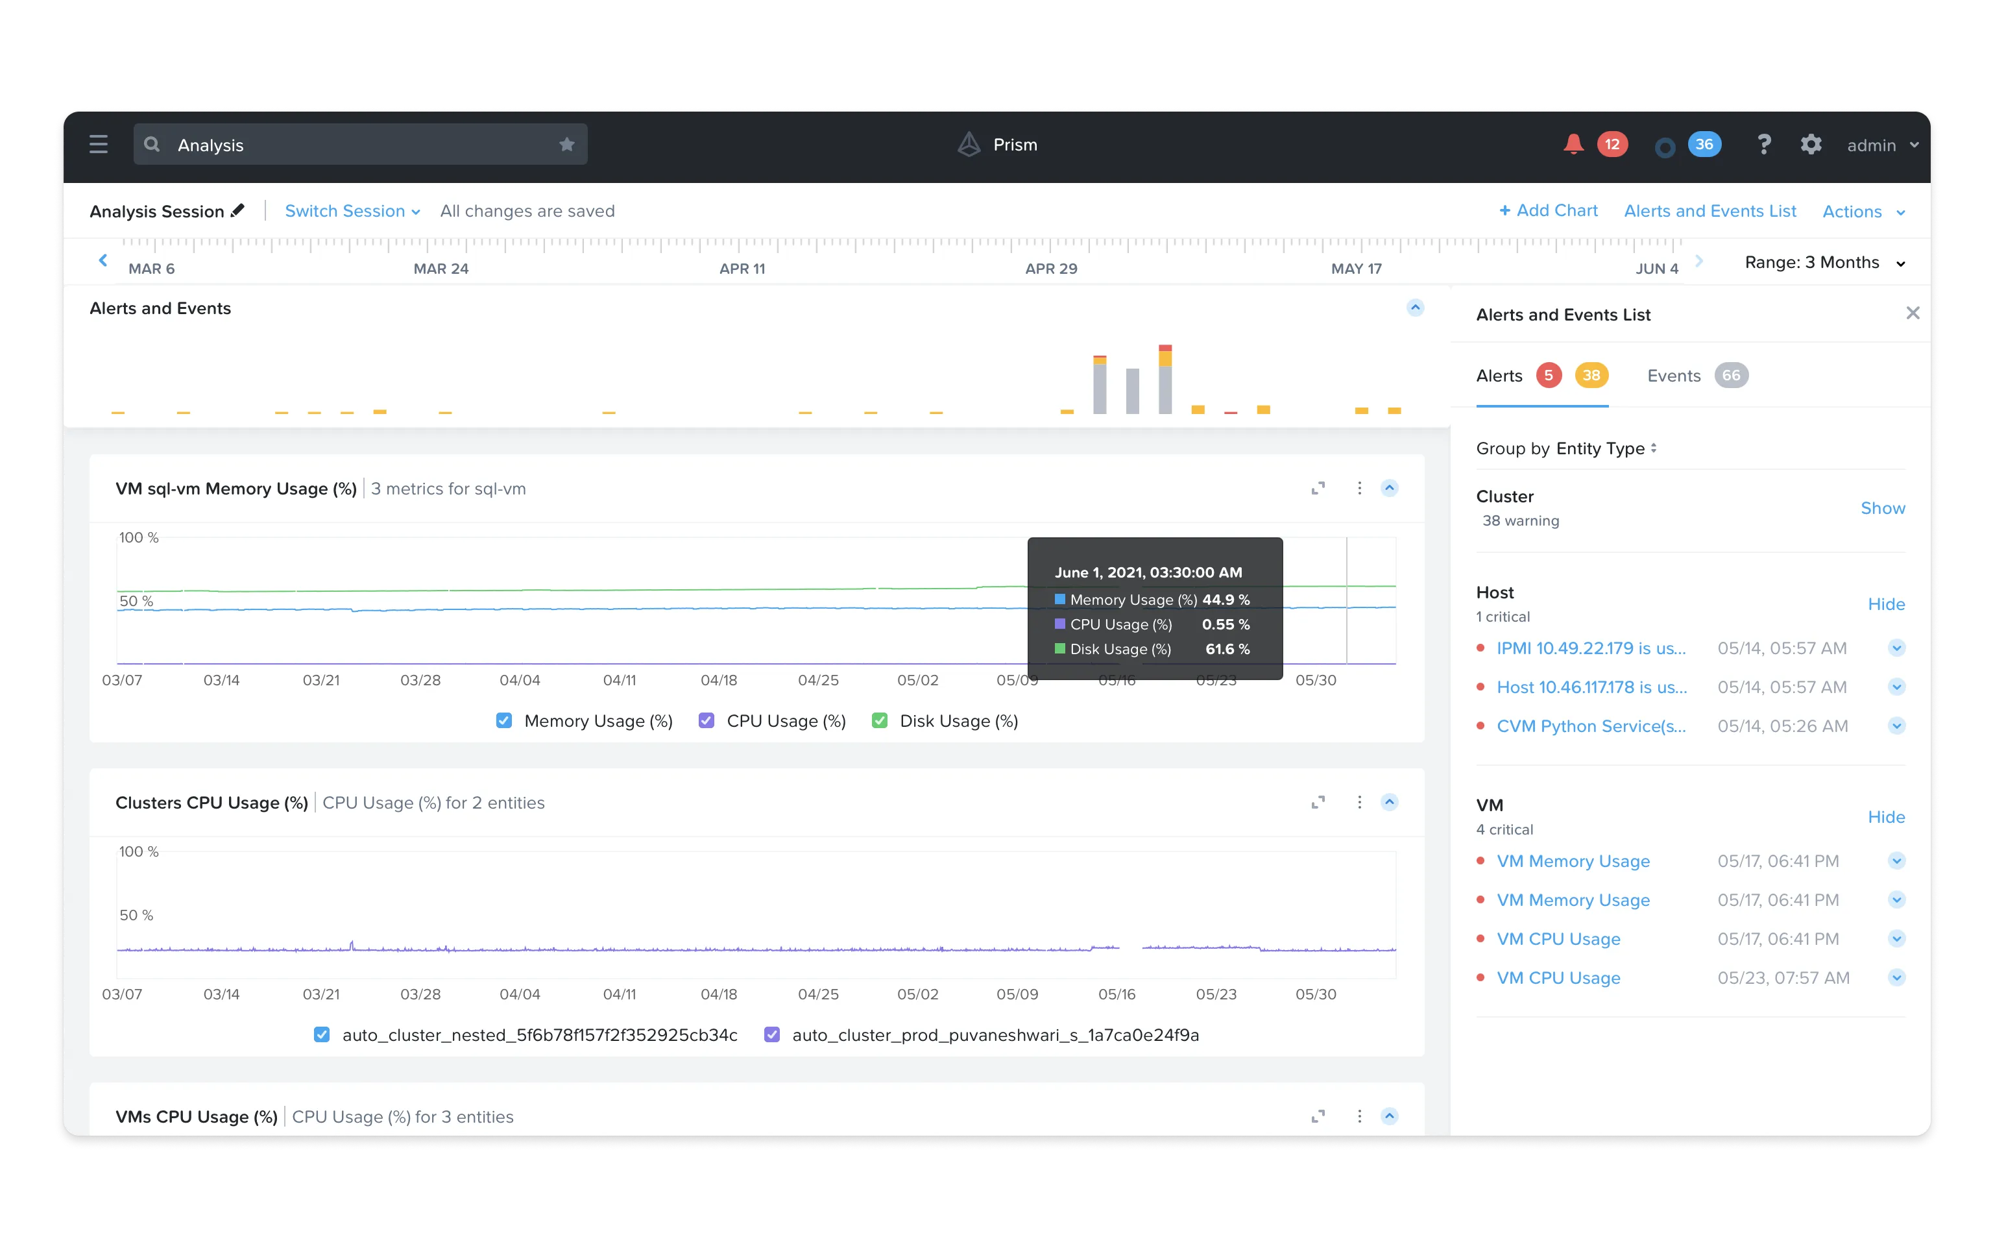Uncheck CPU Usage (%) in the legend
The height and width of the screenshot is (1246, 1993).
707,720
